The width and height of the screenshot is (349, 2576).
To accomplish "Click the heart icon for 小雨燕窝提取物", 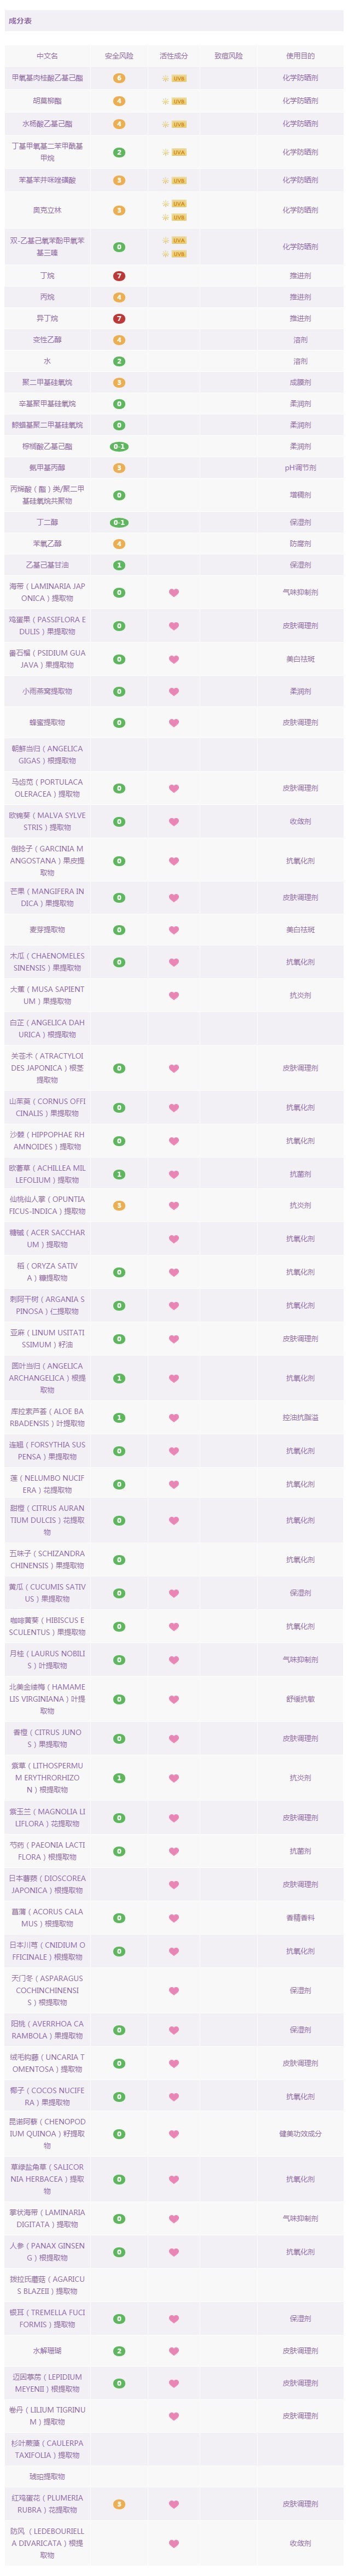I will pos(174,691).
